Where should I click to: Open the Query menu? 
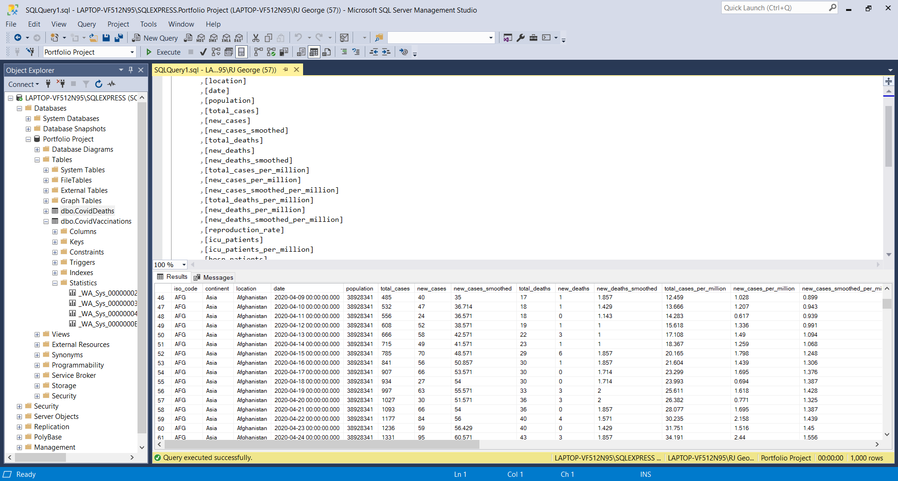pyautogui.click(x=87, y=24)
